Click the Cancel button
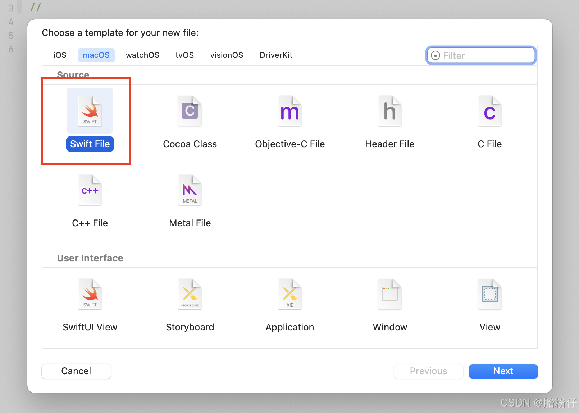Image resolution: width=579 pixels, height=413 pixels. tap(76, 371)
